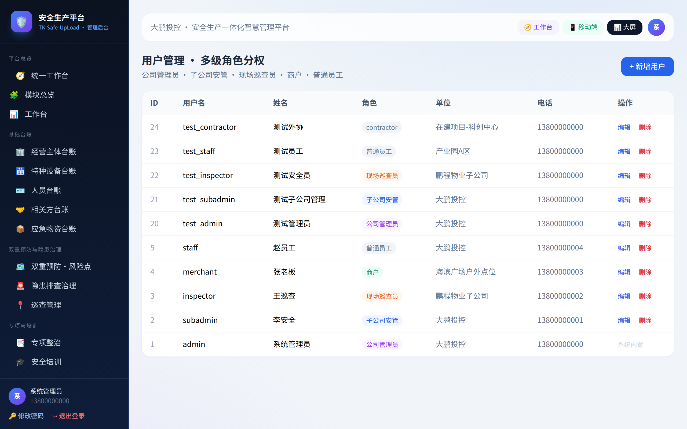The width and height of the screenshot is (687, 429).
Task: Click 退出登录 to log out
Action: pyautogui.click(x=68, y=416)
